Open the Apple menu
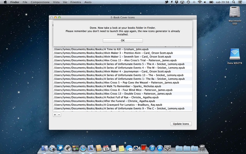The width and height of the screenshot is (246, 154). click(x=5, y=2)
